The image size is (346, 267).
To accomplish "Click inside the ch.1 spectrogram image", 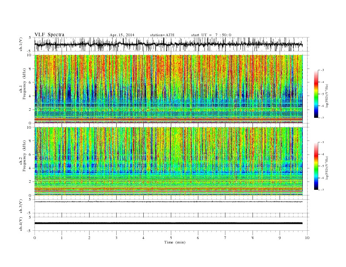I will 168,89.
